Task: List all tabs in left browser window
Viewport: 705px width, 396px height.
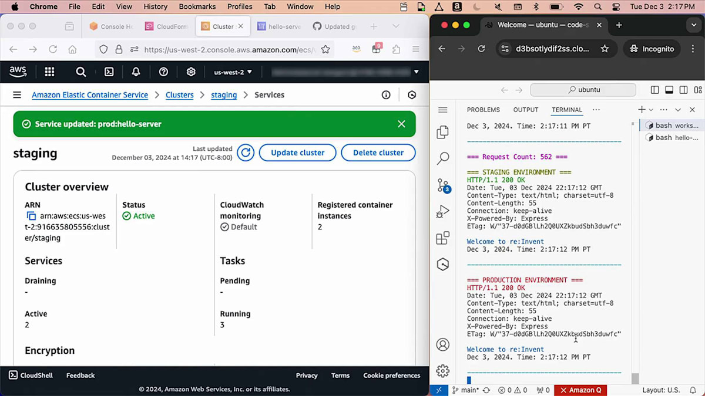Action: (x=396, y=26)
